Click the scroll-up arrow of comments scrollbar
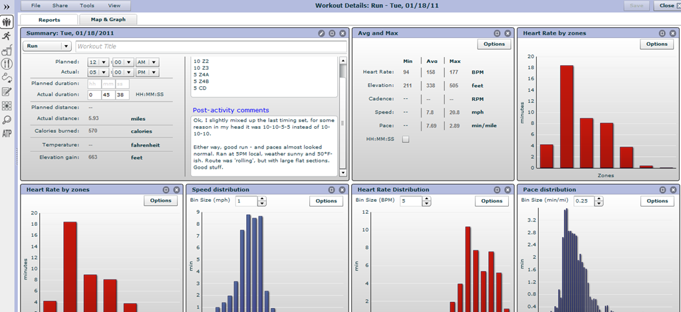Image resolution: width=681 pixels, height=312 pixels. coord(342,60)
